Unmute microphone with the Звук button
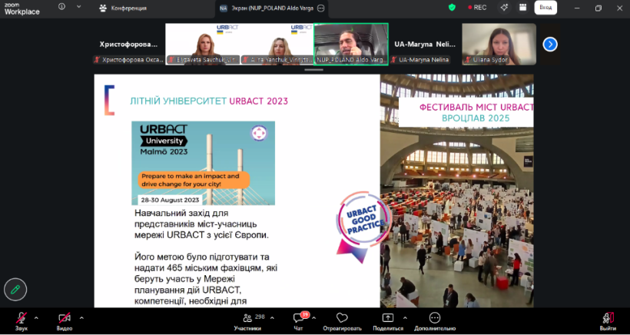Image resolution: width=630 pixels, height=335 pixels. tap(21, 318)
